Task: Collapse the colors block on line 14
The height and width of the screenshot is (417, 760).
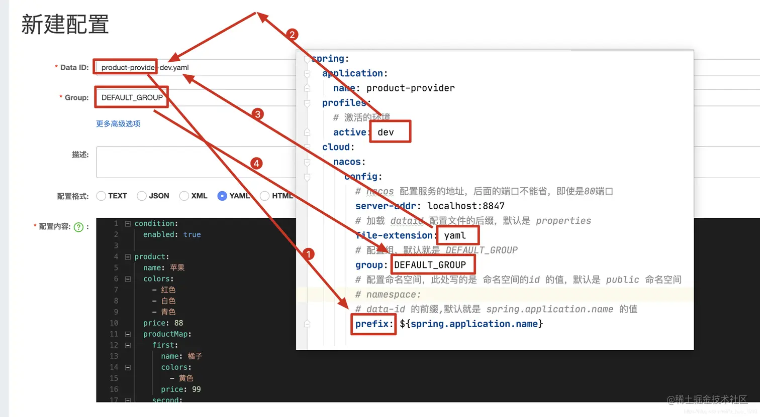Action: click(x=128, y=367)
